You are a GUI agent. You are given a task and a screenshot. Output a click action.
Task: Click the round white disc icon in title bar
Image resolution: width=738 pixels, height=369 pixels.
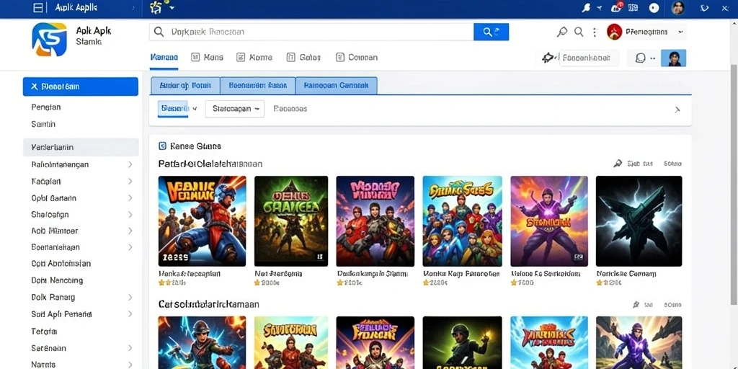click(653, 7)
